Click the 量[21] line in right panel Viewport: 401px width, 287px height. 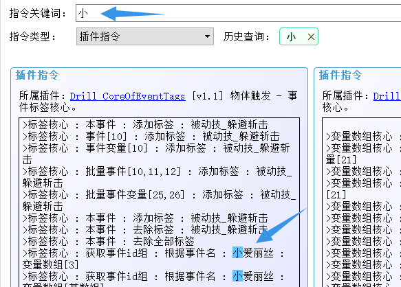pos(341,160)
